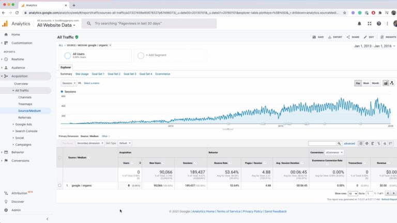Open the Sessions metric dropdown
Viewport: 397px width, 223px height.
(69, 83)
